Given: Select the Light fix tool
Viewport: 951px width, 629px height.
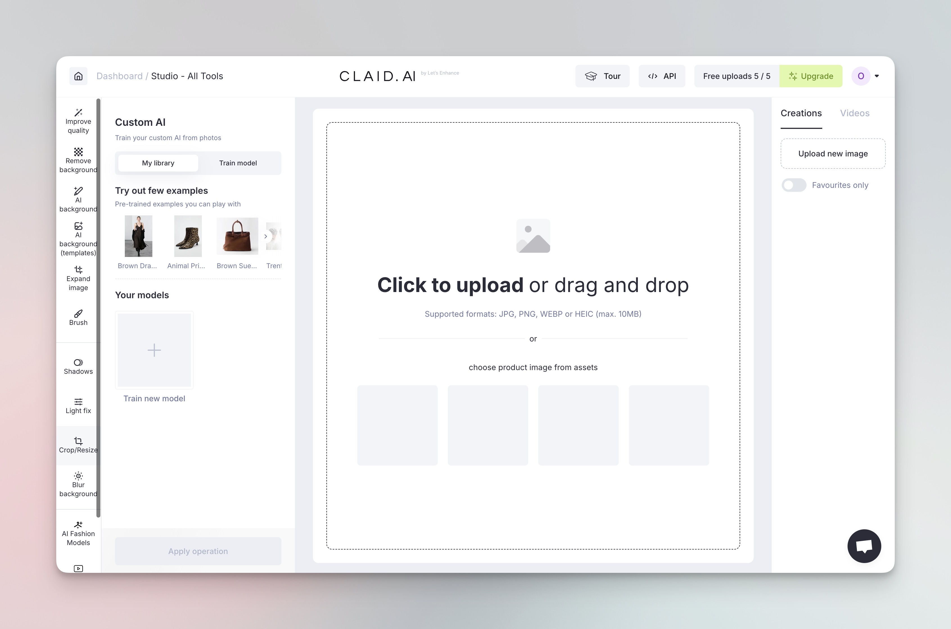Looking at the screenshot, I should (78, 406).
